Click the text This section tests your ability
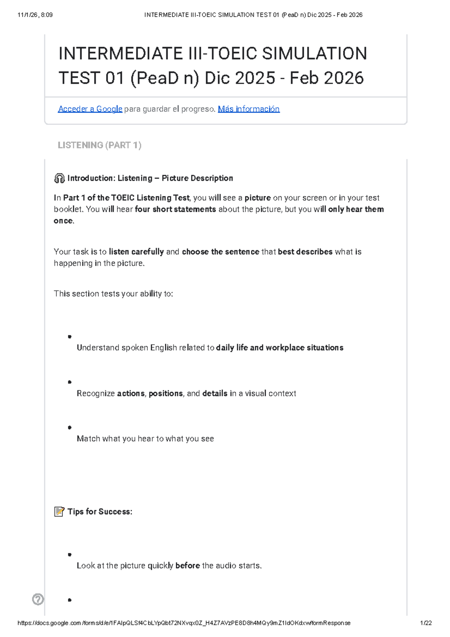450x637 pixels. click(x=113, y=294)
